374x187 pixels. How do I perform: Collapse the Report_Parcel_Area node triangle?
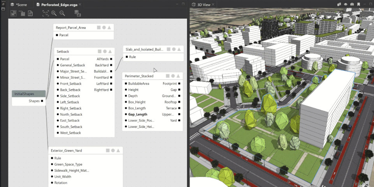109,28
